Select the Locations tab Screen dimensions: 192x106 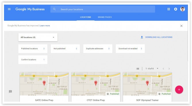pos(85,17)
